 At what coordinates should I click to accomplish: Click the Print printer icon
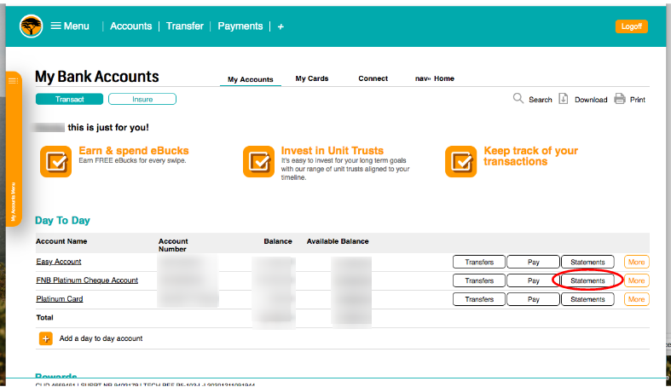click(620, 99)
